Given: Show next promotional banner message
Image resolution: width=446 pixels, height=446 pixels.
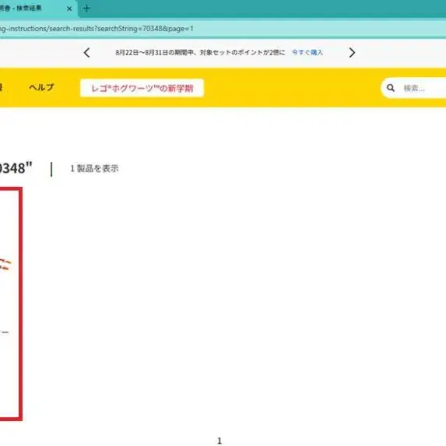Looking at the screenshot, I should [x=352, y=53].
